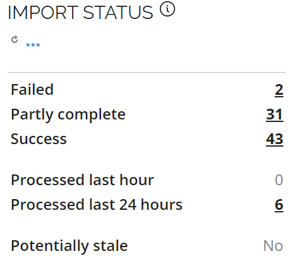Image resolution: width=302 pixels, height=268 pixels.
Task: Click the word IMPORT in the heading
Action: [43, 13]
